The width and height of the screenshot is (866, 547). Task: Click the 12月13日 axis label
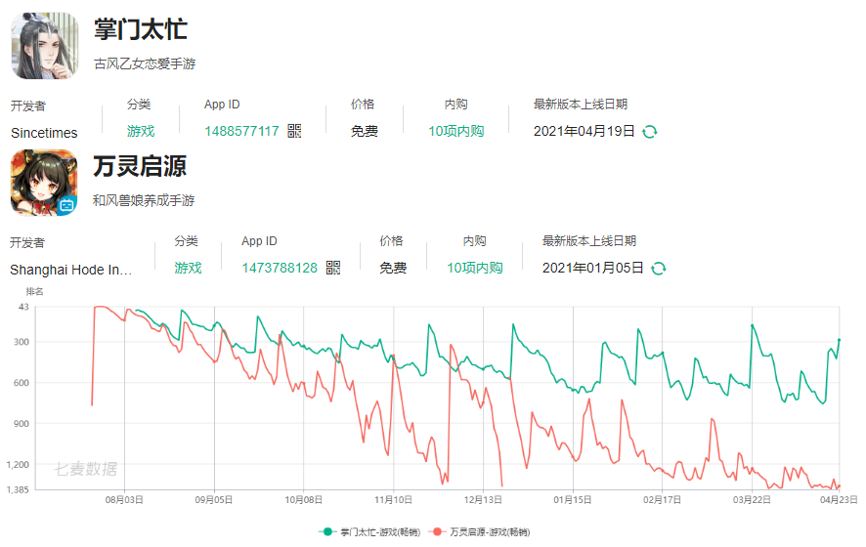[x=483, y=499]
